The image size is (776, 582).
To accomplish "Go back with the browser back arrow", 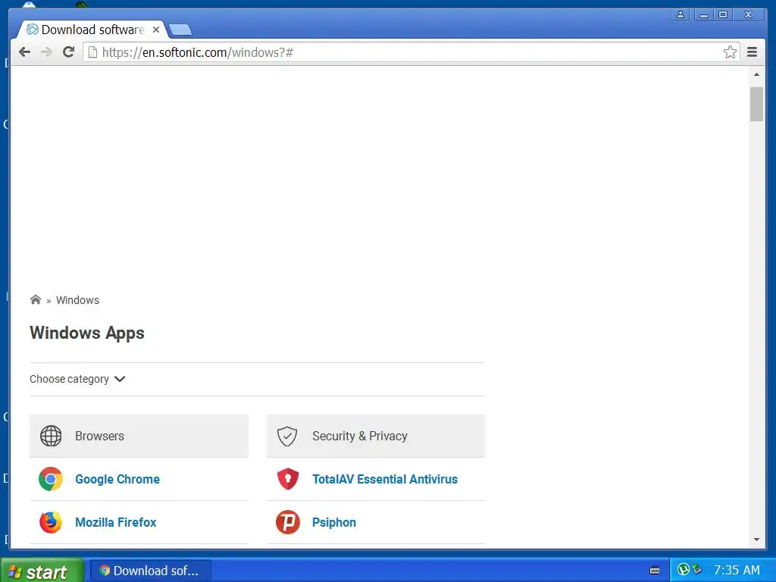I will (x=24, y=52).
